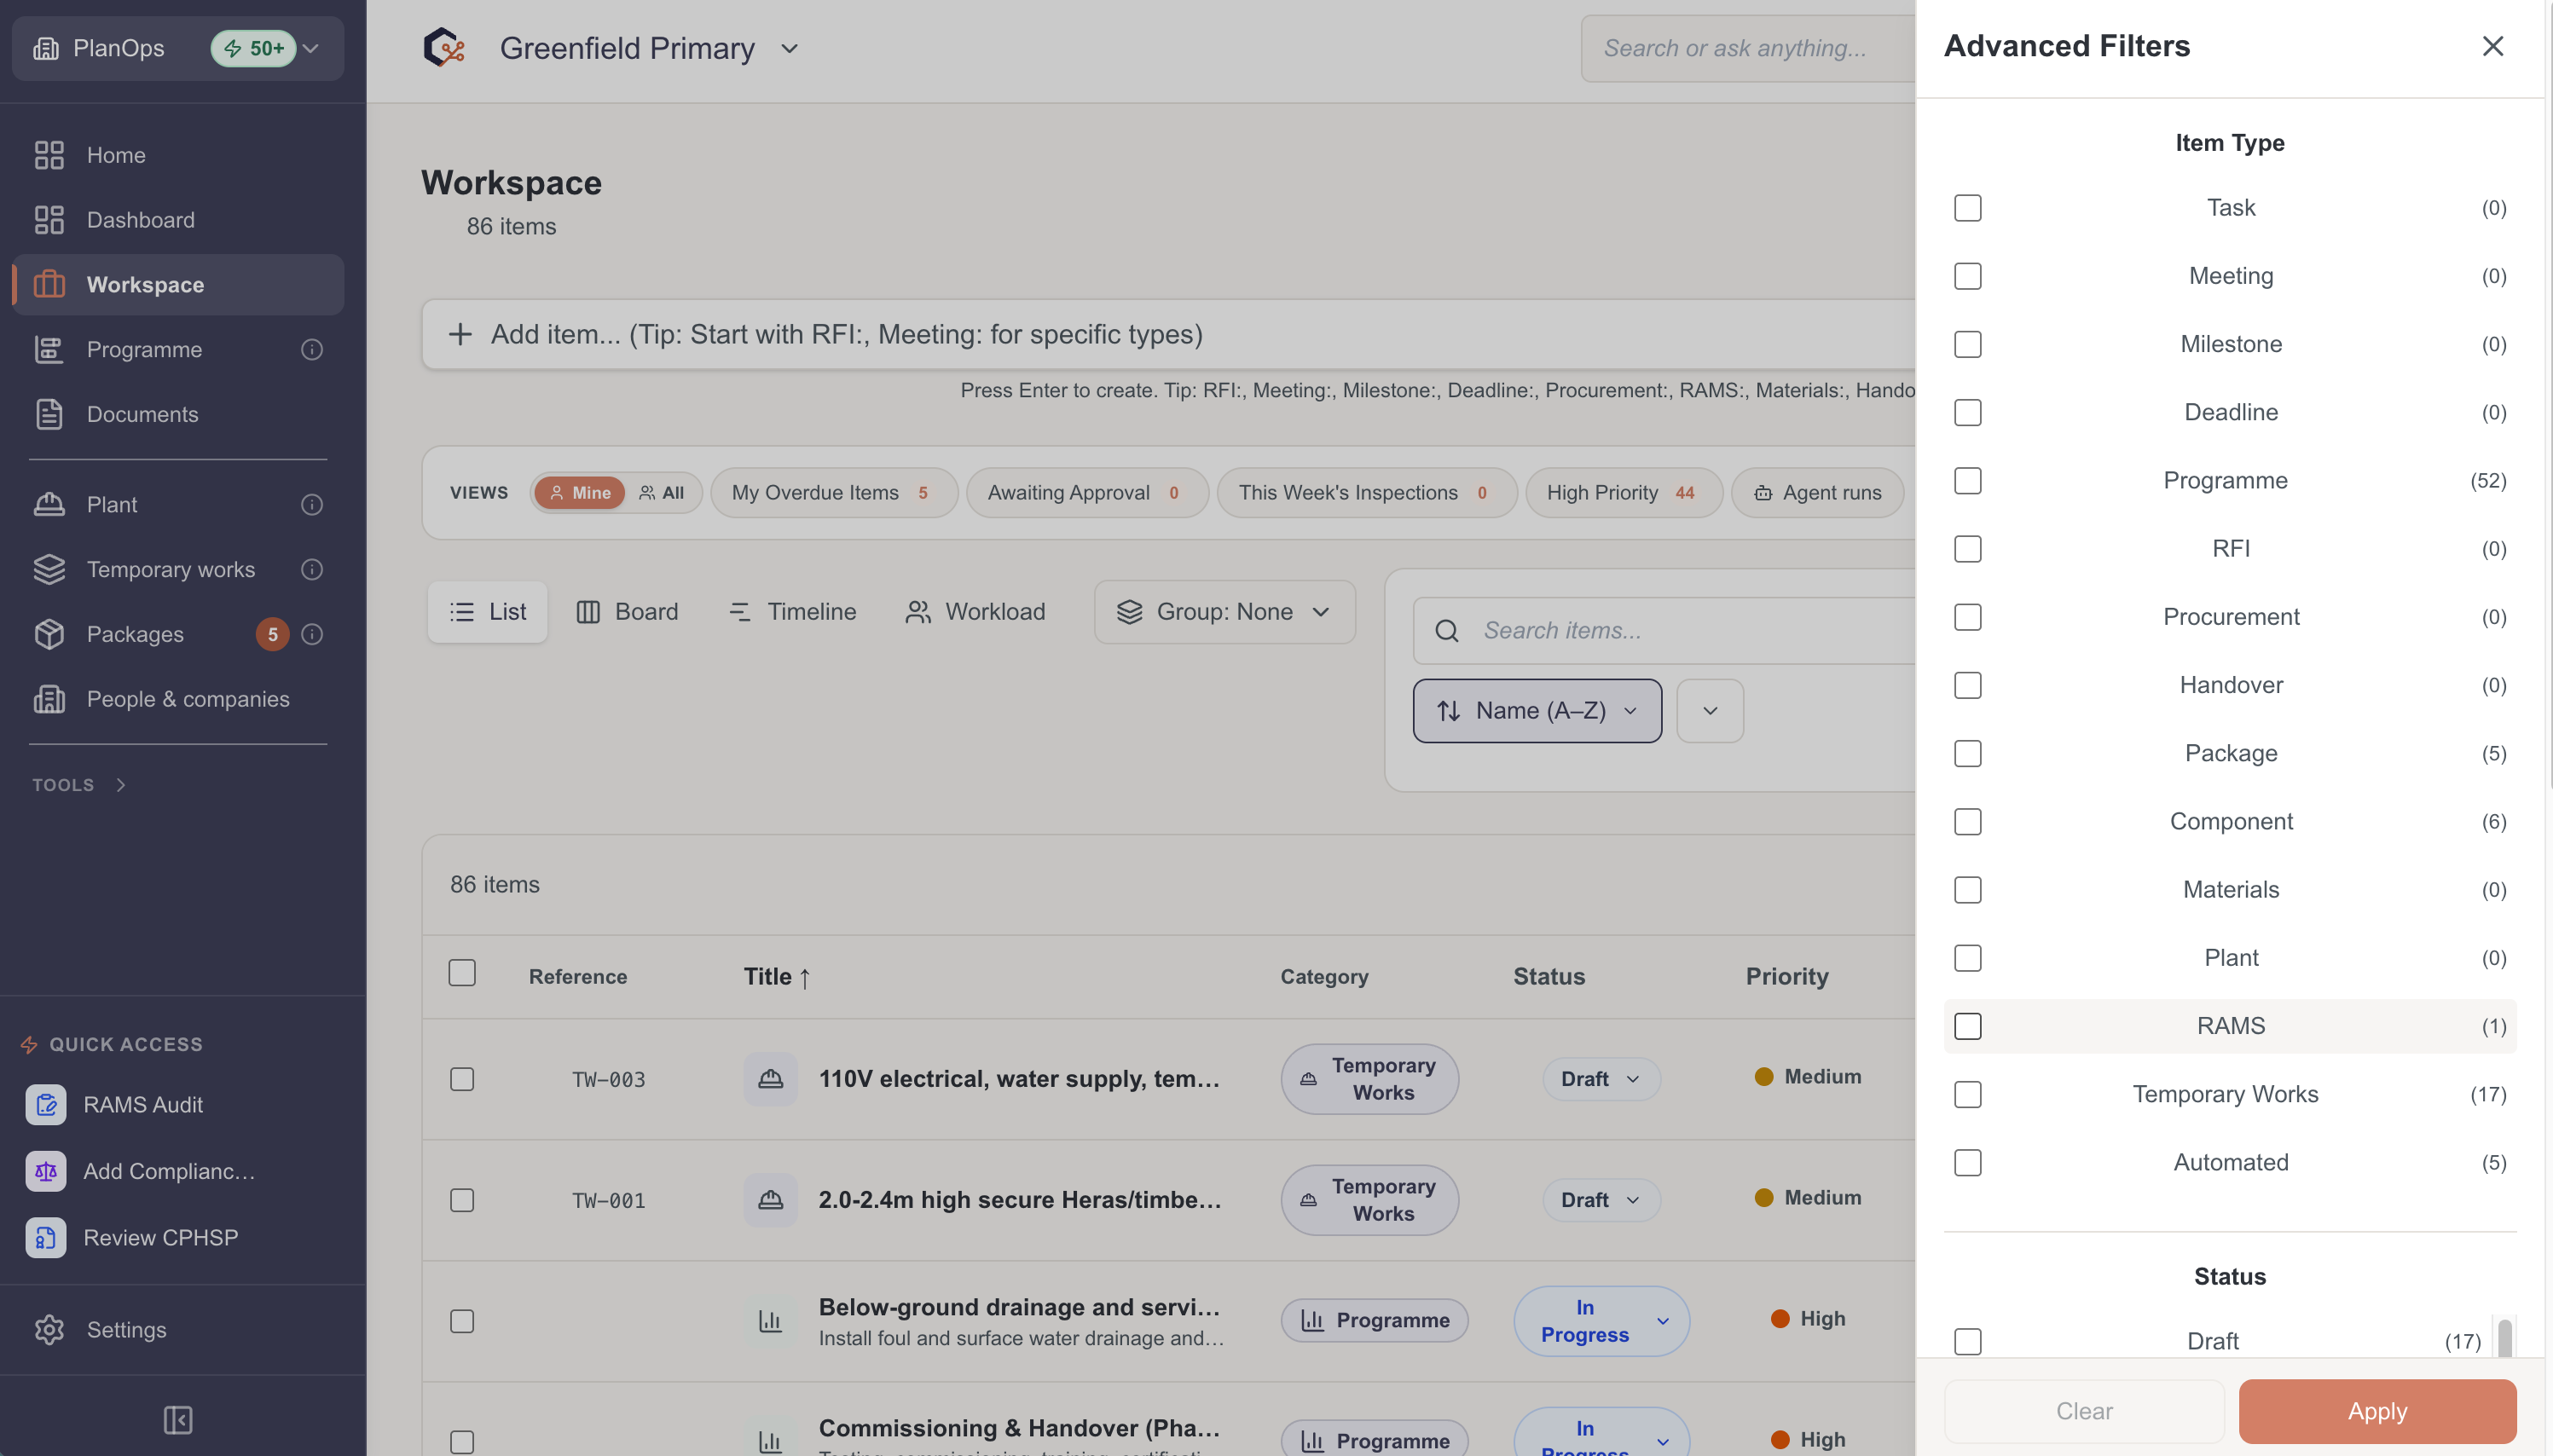
Task: Open the Greenfield Primary project dropdown
Action: (789, 48)
